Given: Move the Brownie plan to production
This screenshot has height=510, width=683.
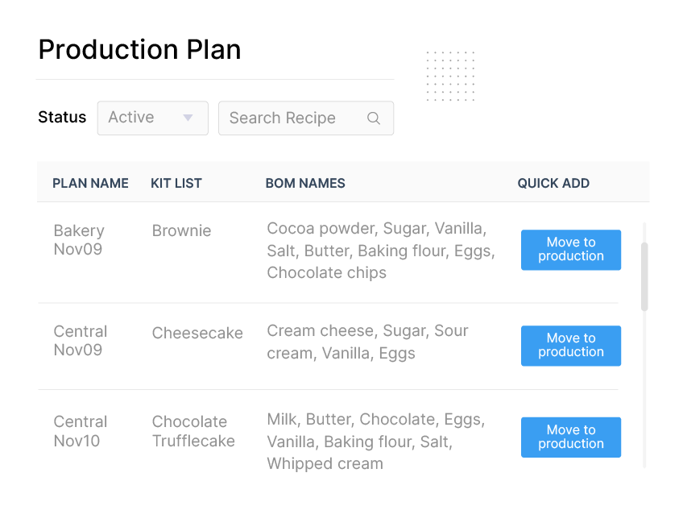Looking at the screenshot, I should pos(570,250).
